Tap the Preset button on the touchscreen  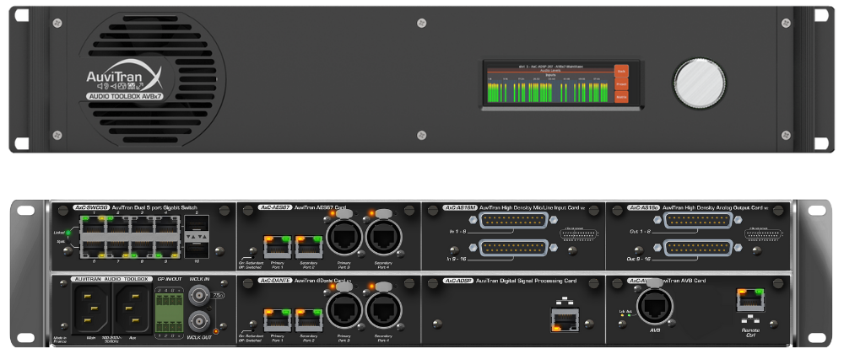(621, 84)
